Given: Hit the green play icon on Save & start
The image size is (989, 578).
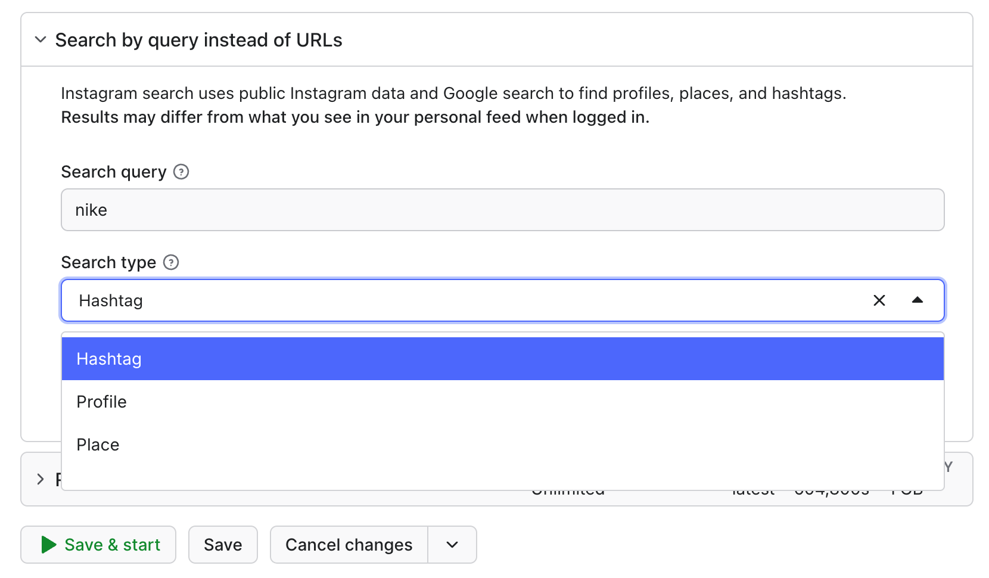Looking at the screenshot, I should click(49, 545).
